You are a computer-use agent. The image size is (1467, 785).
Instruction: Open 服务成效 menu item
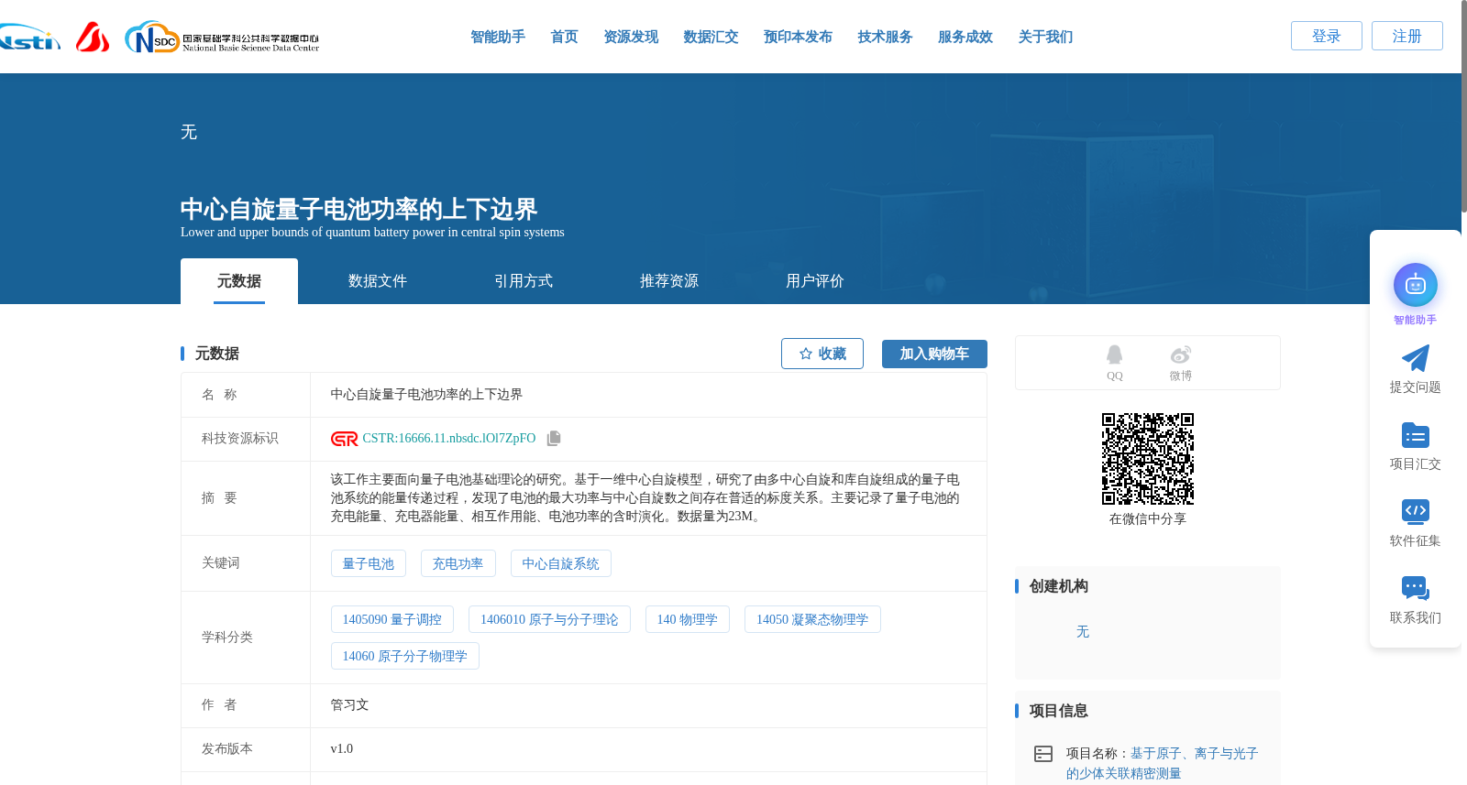pos(965,37)
